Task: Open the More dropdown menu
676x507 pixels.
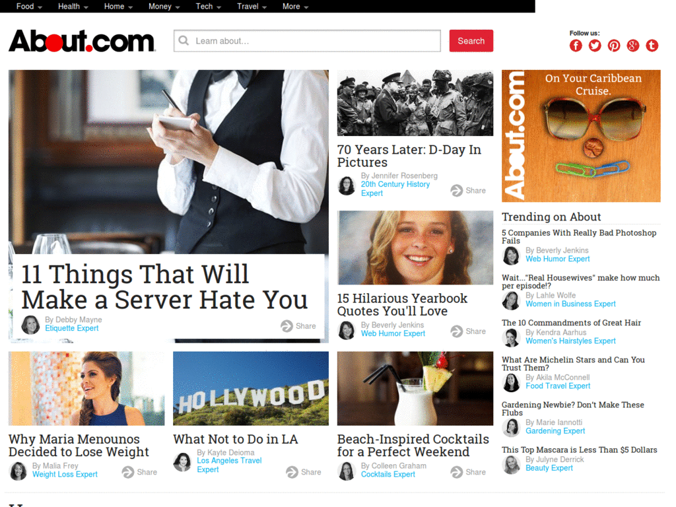Action: [x=295, y=7]
